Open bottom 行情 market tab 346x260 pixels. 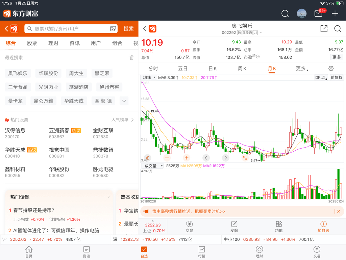point(202,252)
